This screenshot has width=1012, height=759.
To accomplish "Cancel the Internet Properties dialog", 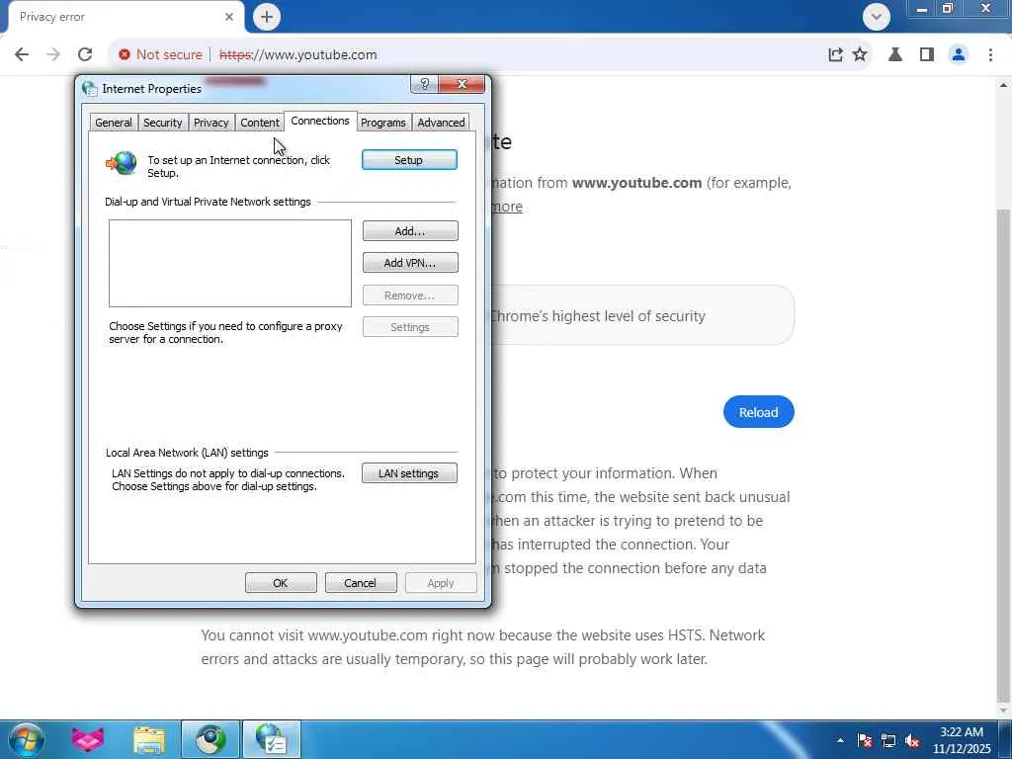I will 360,583.
